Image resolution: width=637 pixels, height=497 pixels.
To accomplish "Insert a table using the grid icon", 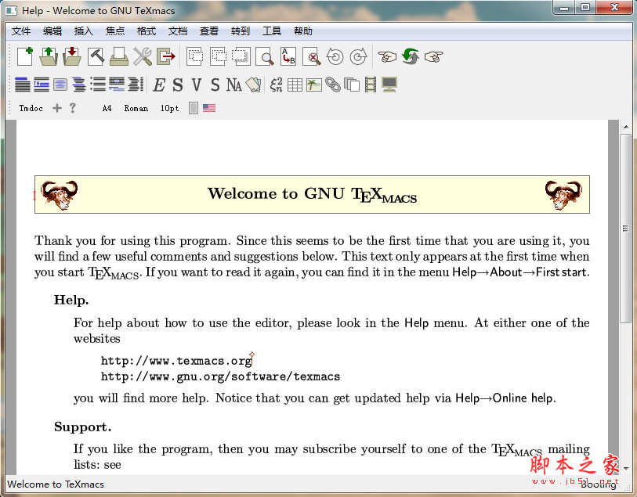I will click(295, 85).
